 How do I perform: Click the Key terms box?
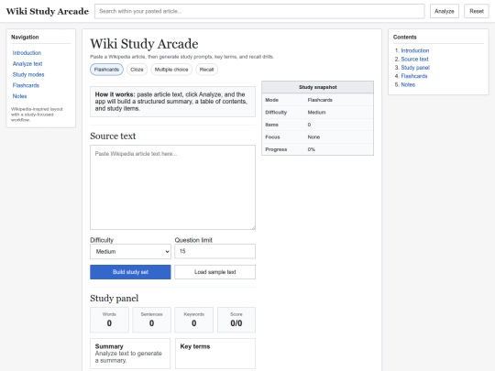(x=215, y=354)
